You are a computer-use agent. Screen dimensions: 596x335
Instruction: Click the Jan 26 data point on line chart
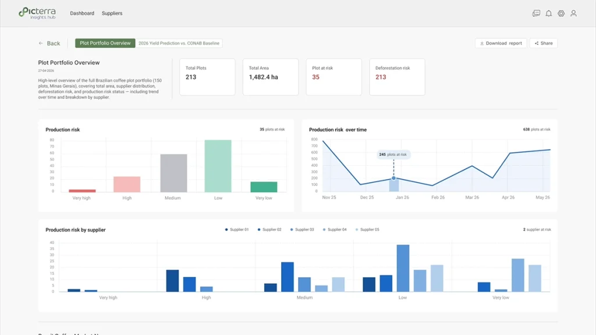394,178
